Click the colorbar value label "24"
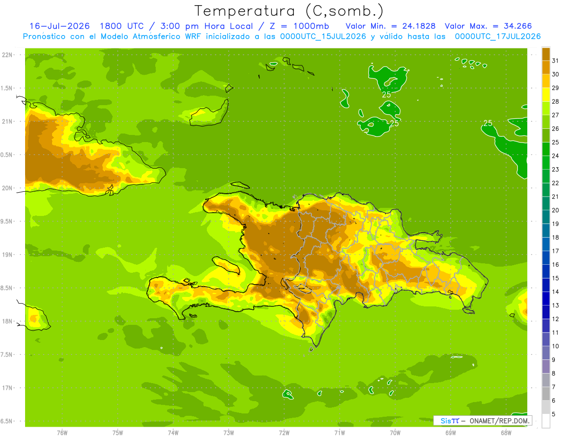Viewport: 568px width, 439px height. (x=555, y=156)
